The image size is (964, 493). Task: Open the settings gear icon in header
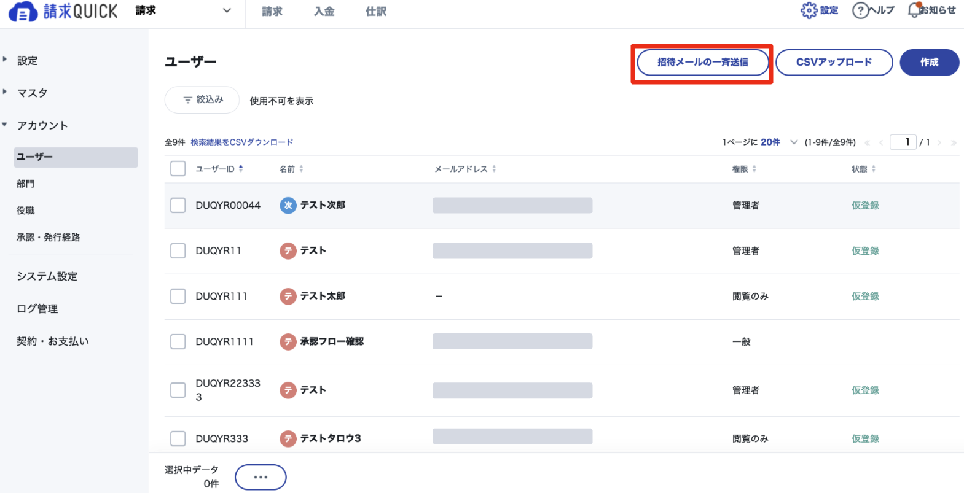click(x=809, y=10)
